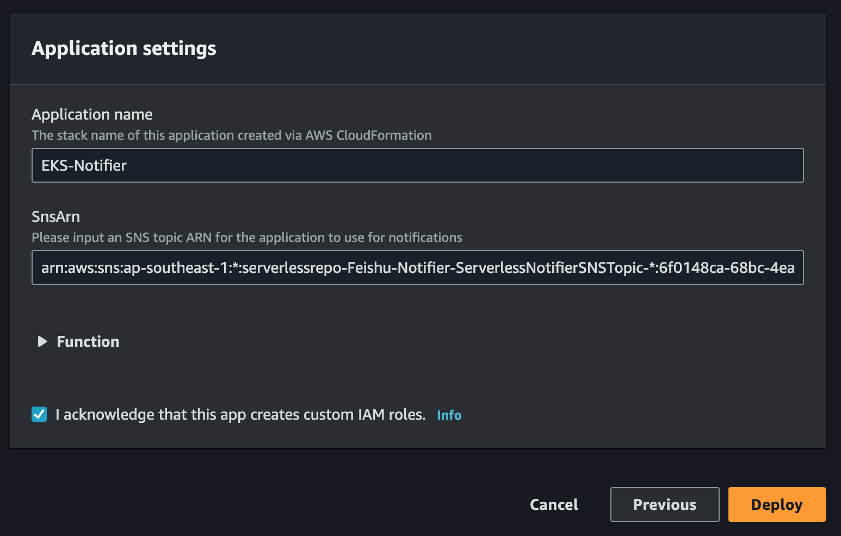Click the stack name description text
This screenshot has height=536, width=841.
(231, 135)
